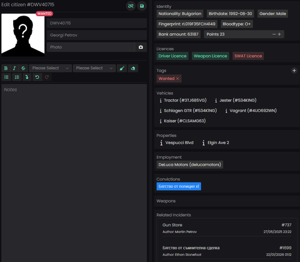300x262 pixels.
Task: Toggle strikethrough formatting
Action: (23, 68)
